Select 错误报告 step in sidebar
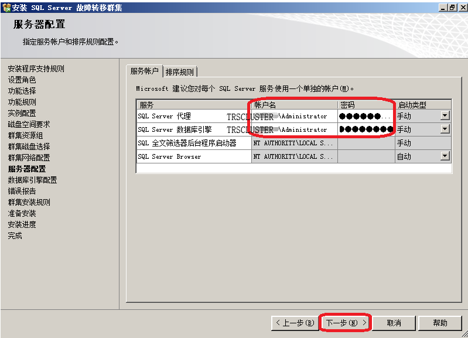Image resolution: width=468 pixels, height=338 pixels. (x=22, y=191)
